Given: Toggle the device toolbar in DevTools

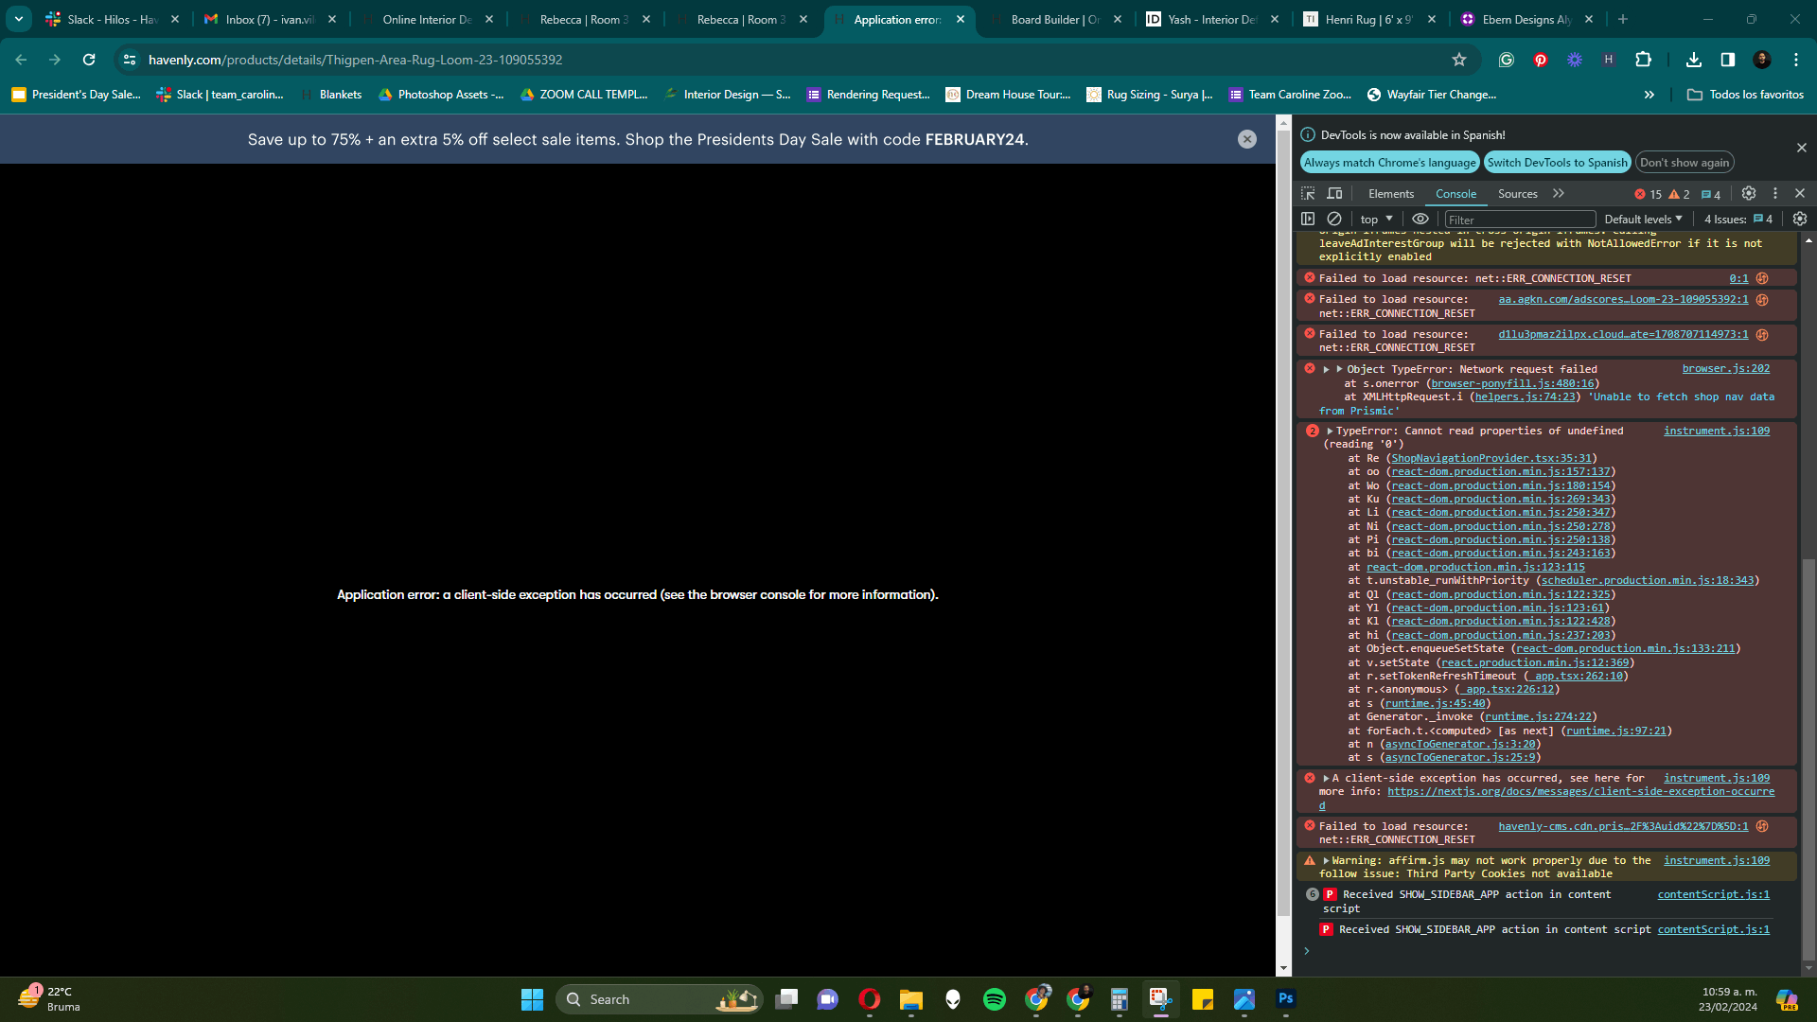Looking at the screenshot, I should pos(1334,193).
